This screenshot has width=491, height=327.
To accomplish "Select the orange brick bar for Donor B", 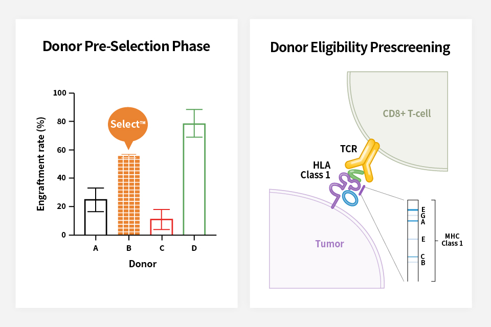I will coord(128,195).
